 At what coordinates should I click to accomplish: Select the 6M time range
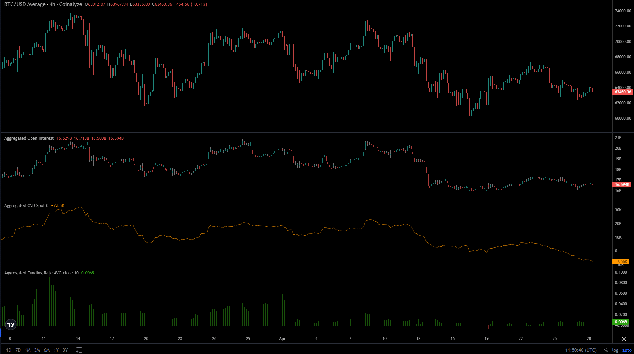pyautogui.click(x=47, y=350)
